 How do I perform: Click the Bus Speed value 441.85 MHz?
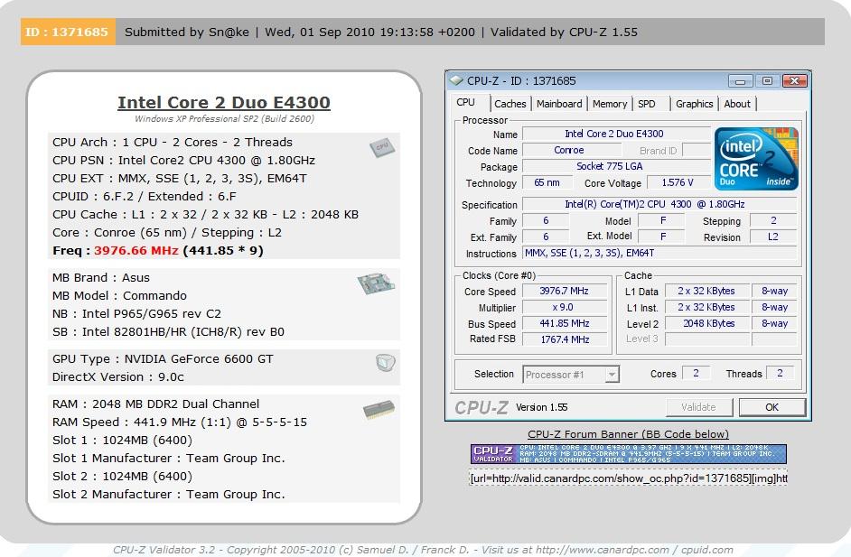click(565, 324)
